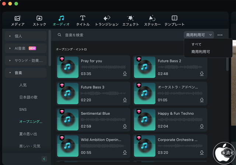Screen dimensions: 236x165
Task: Download the Pray for you track
Action: (x=125, y=74)
